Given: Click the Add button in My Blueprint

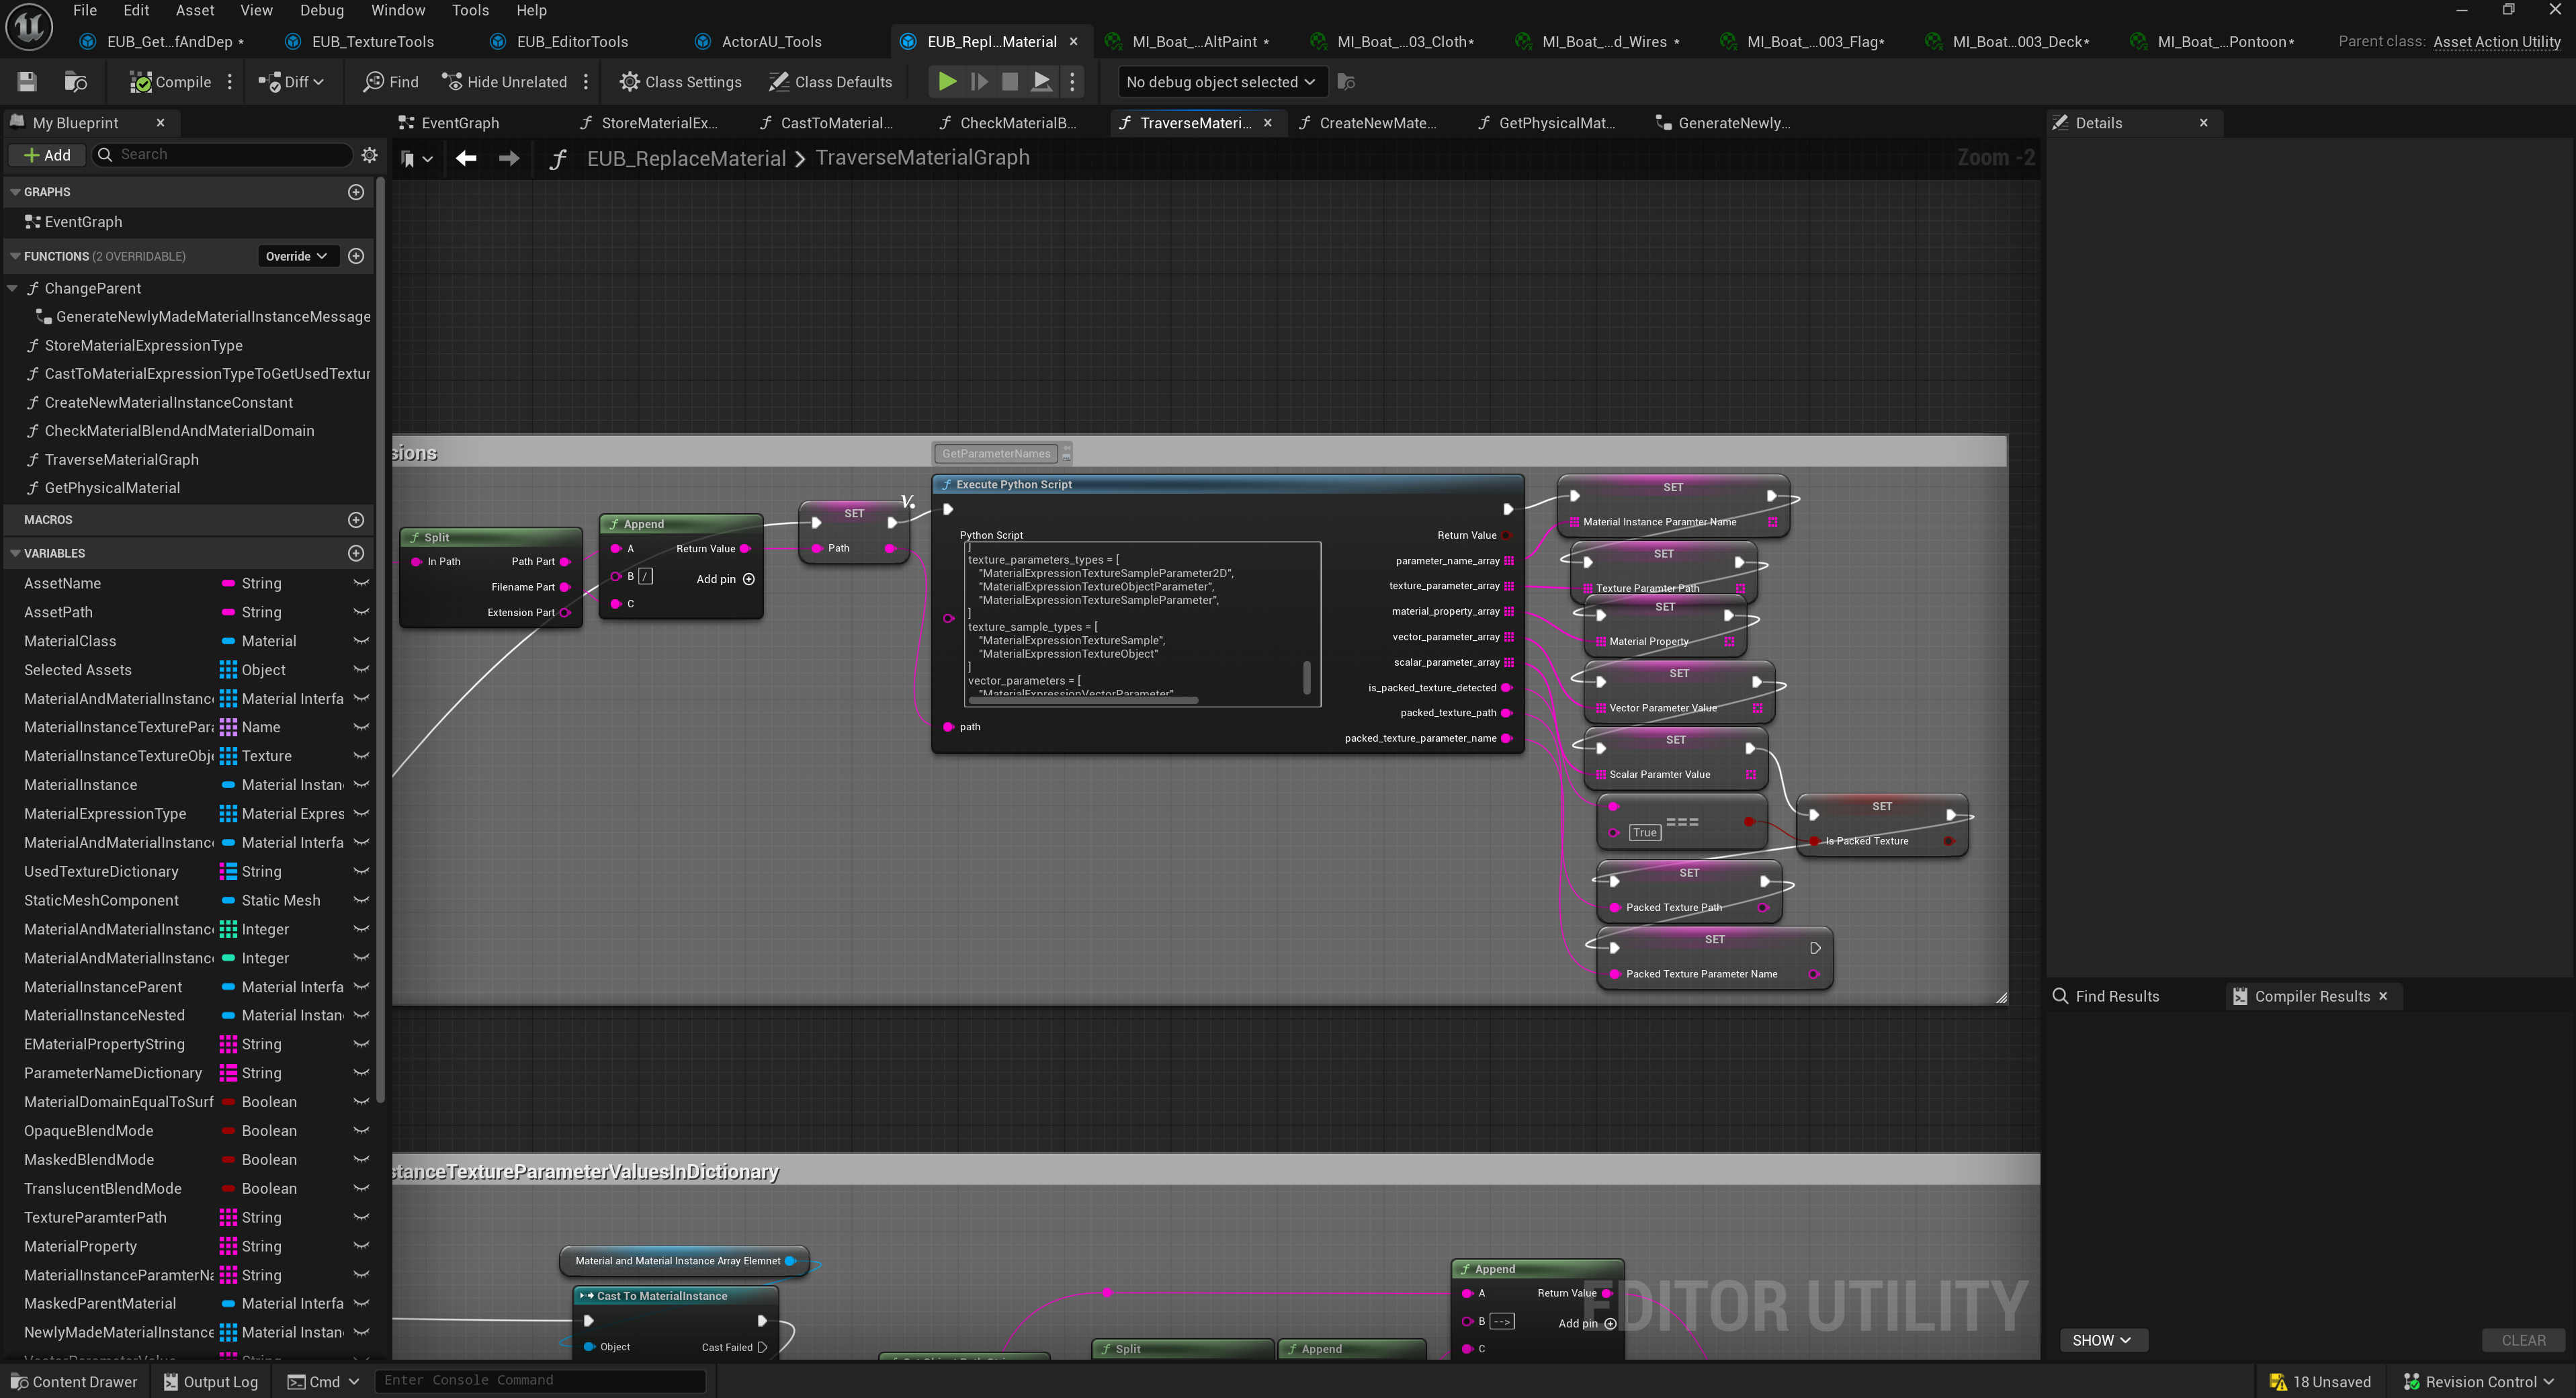Looking at the screenshot, I should click(x=47, y=155).
